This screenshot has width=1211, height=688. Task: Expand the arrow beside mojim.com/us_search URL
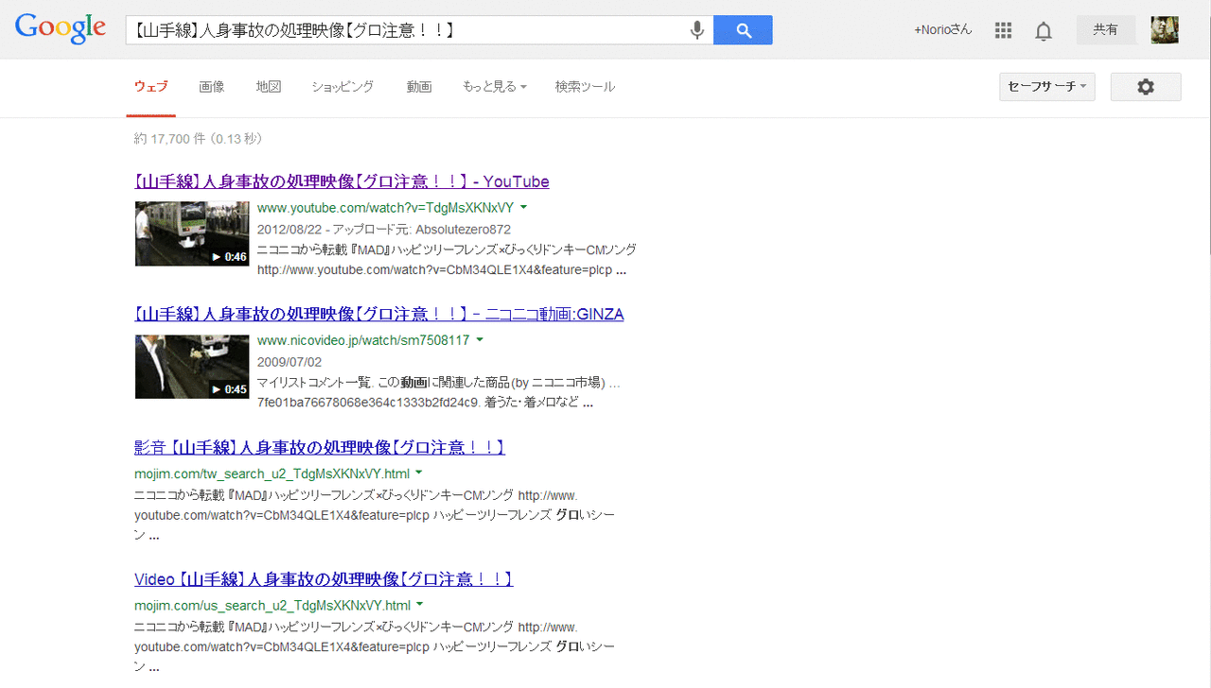click(x=420, y=605)
